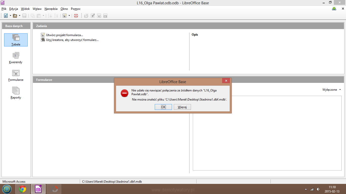Open the Plik menu
The image size is (346, 194).
coord(4,9)
